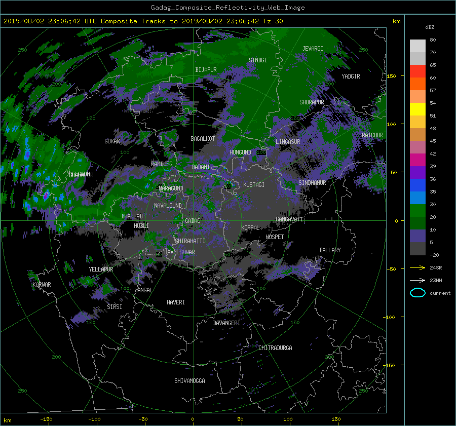Viewport: 456px width, 426px height.
Task: Click the KUSTAGI city label
Action: point(254,185)
